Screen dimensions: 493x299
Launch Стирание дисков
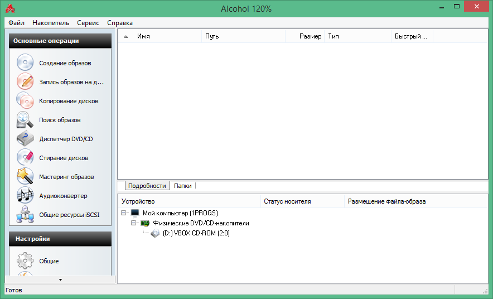point(64,158)
